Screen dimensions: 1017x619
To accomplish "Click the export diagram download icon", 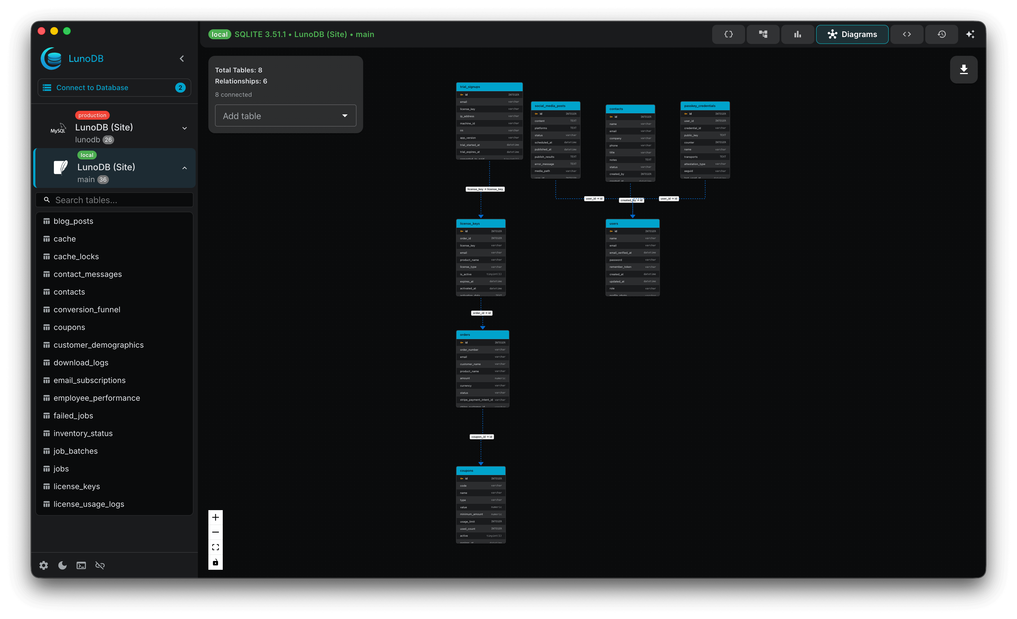I will tap(964, 69).
